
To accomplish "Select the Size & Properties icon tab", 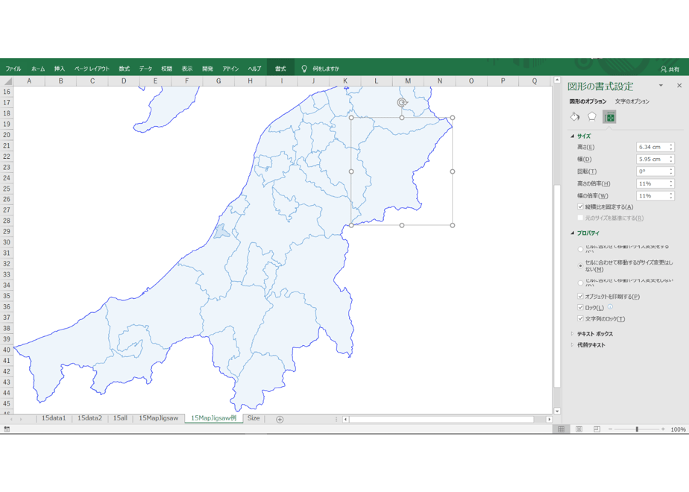I will coord(609,117).
